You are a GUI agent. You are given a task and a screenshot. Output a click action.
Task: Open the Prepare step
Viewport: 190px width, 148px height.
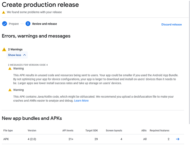[14, 24]
